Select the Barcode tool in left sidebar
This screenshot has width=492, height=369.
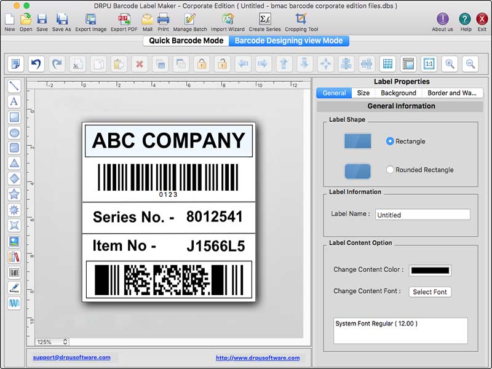(14, 272)
